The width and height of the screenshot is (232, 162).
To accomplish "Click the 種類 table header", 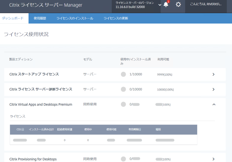I will point(158,130).
